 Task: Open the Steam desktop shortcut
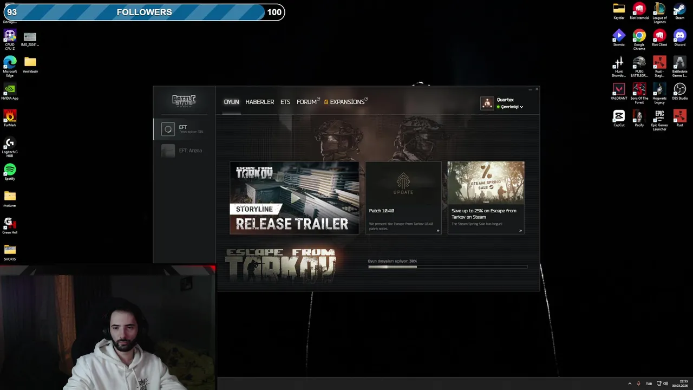679,11
